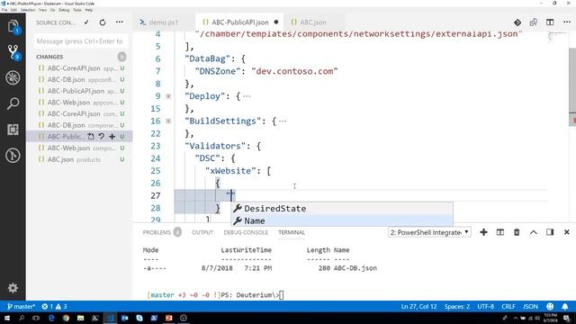This screenshot has width=576, height=324.
Task: Open the Windows Start button
Action: (x=7, y=318)
